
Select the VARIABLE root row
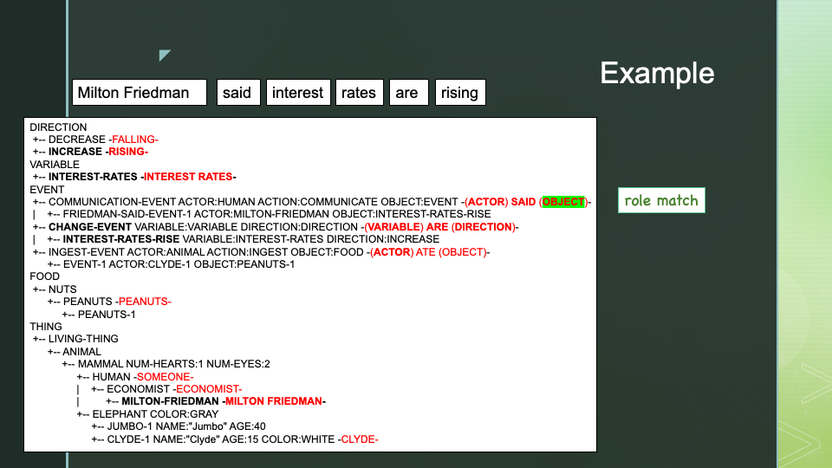click(x=55, y=165)
